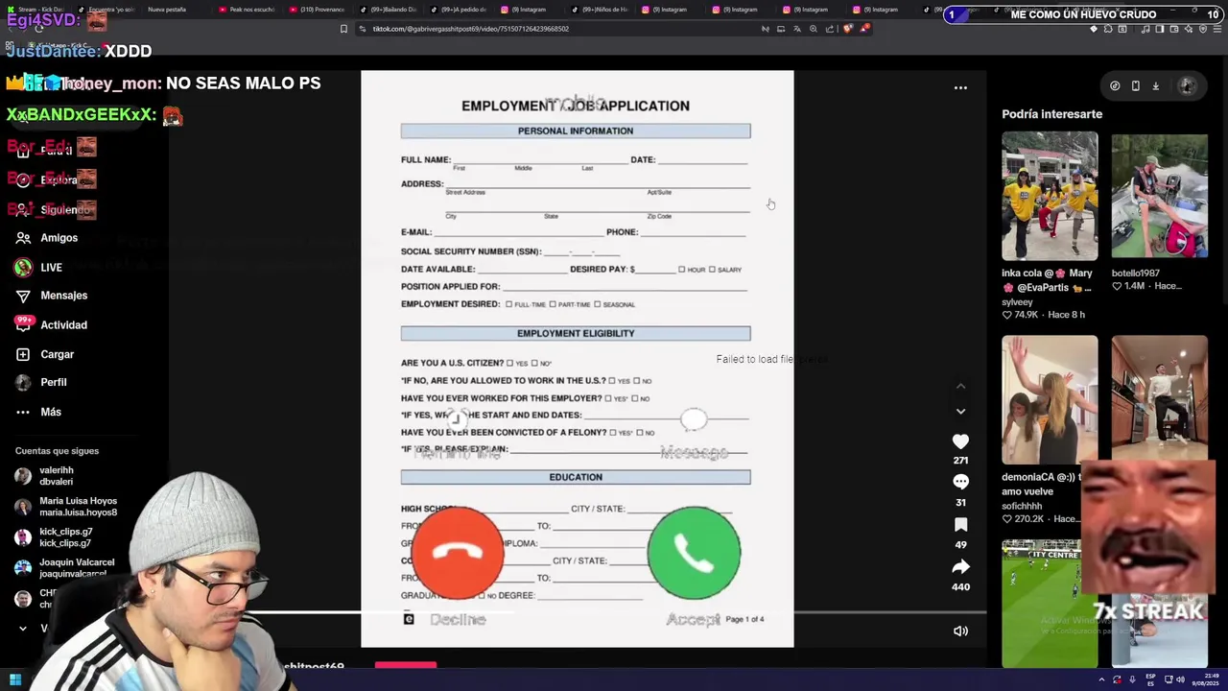Open the sylveey creator link
1228x691 pixels.
tap(1017, 302)
